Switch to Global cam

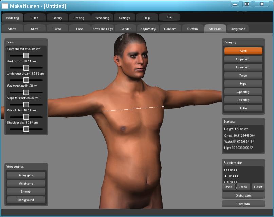(243, 195)
